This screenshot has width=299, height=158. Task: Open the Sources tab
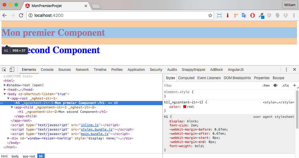(65, 70)
